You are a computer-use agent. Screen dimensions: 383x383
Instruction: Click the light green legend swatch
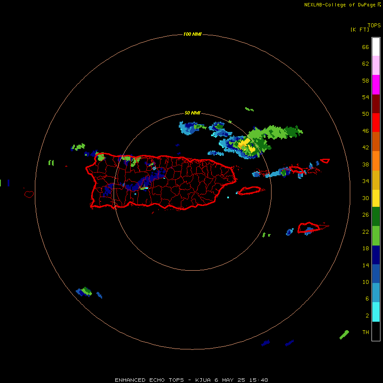(x=376, y=236)
